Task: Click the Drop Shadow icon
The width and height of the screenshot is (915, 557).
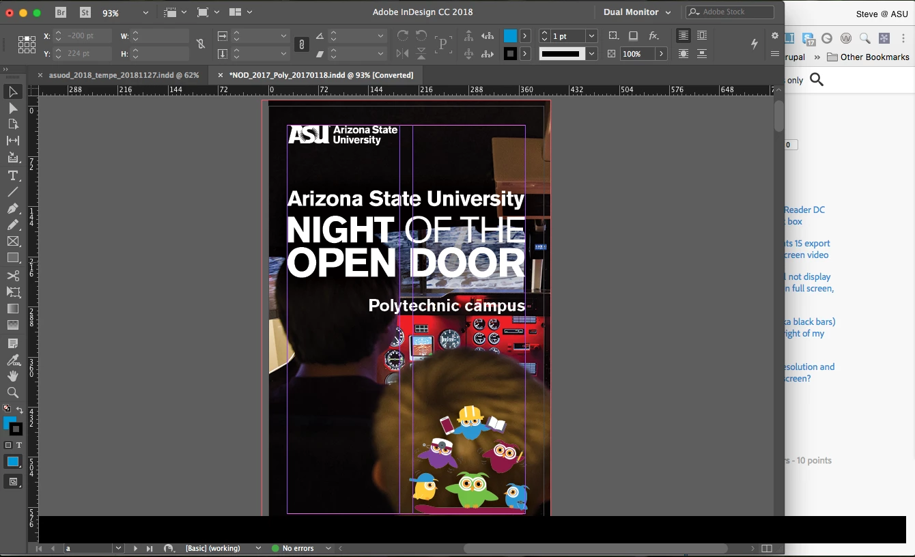Action: 633,35
